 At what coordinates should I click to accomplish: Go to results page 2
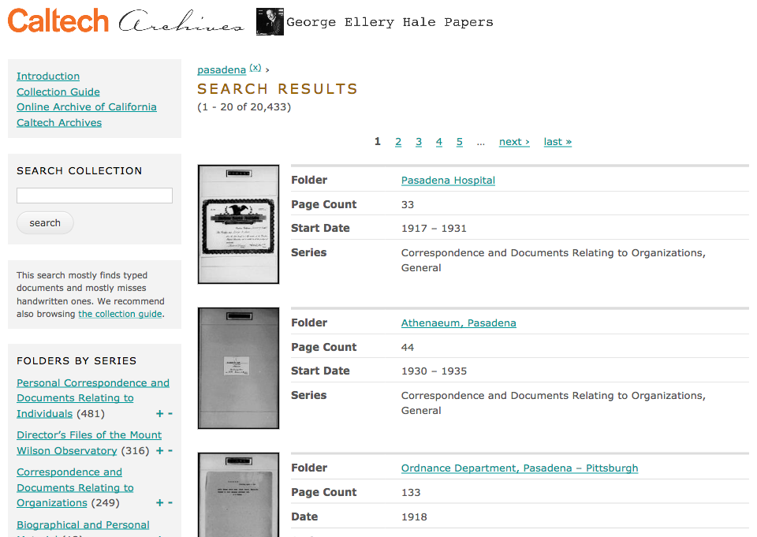(x=398, y=141)
